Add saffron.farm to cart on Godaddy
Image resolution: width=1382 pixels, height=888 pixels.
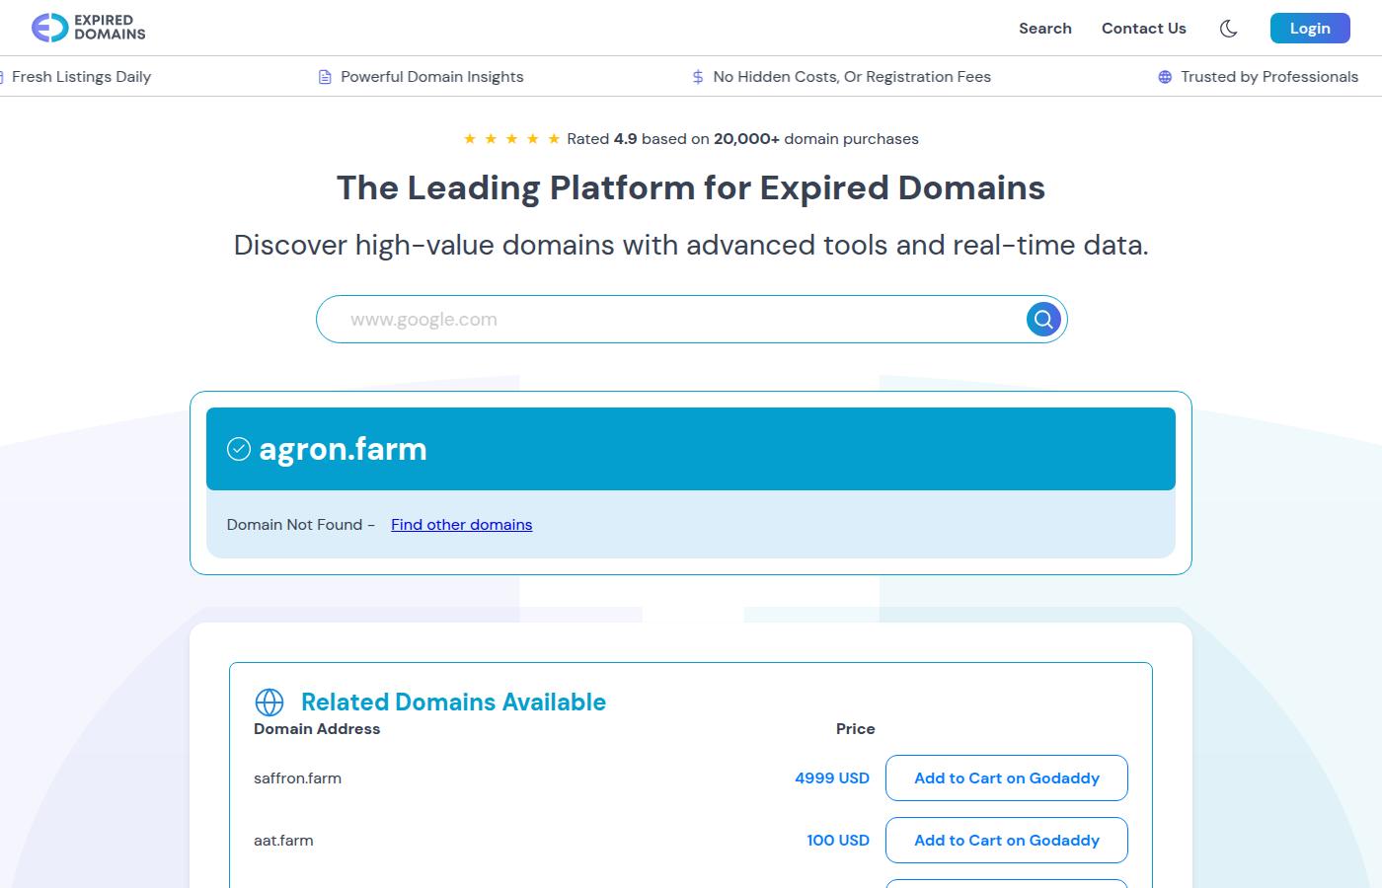tap(1007, 778)
